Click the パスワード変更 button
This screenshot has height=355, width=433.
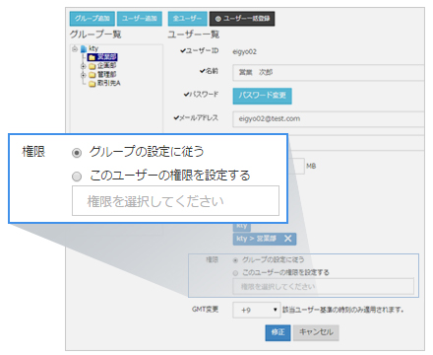click(x=262, y=96)
